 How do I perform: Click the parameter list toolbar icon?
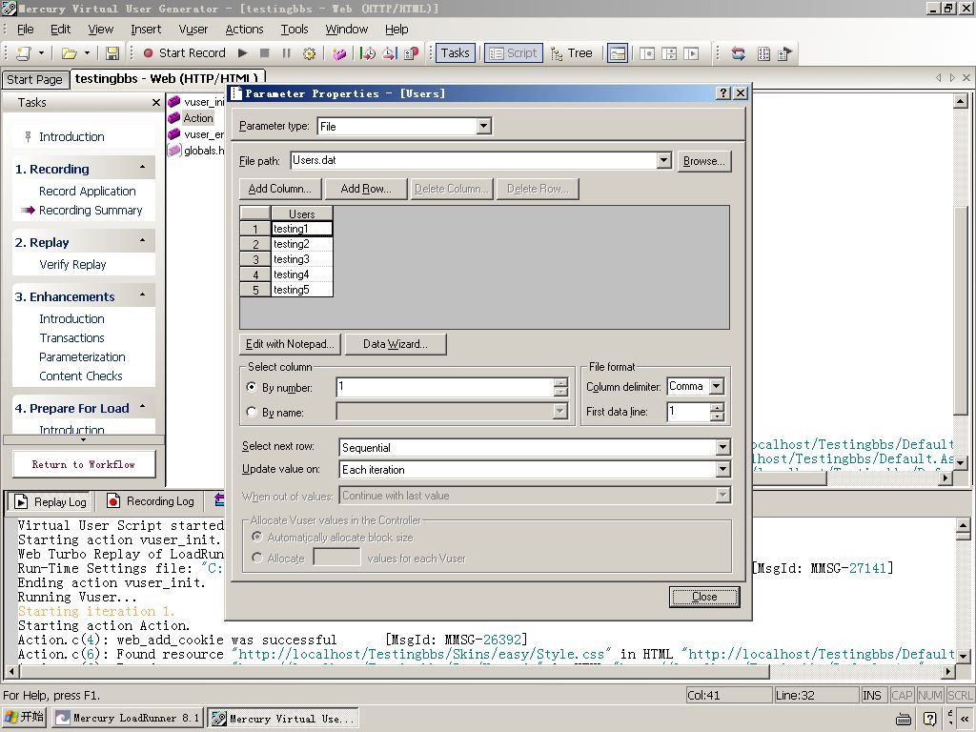click(x=763, y=53)
